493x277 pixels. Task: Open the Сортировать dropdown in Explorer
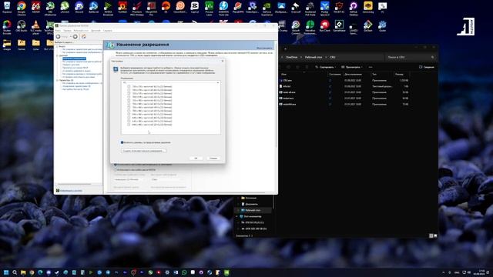325,67
